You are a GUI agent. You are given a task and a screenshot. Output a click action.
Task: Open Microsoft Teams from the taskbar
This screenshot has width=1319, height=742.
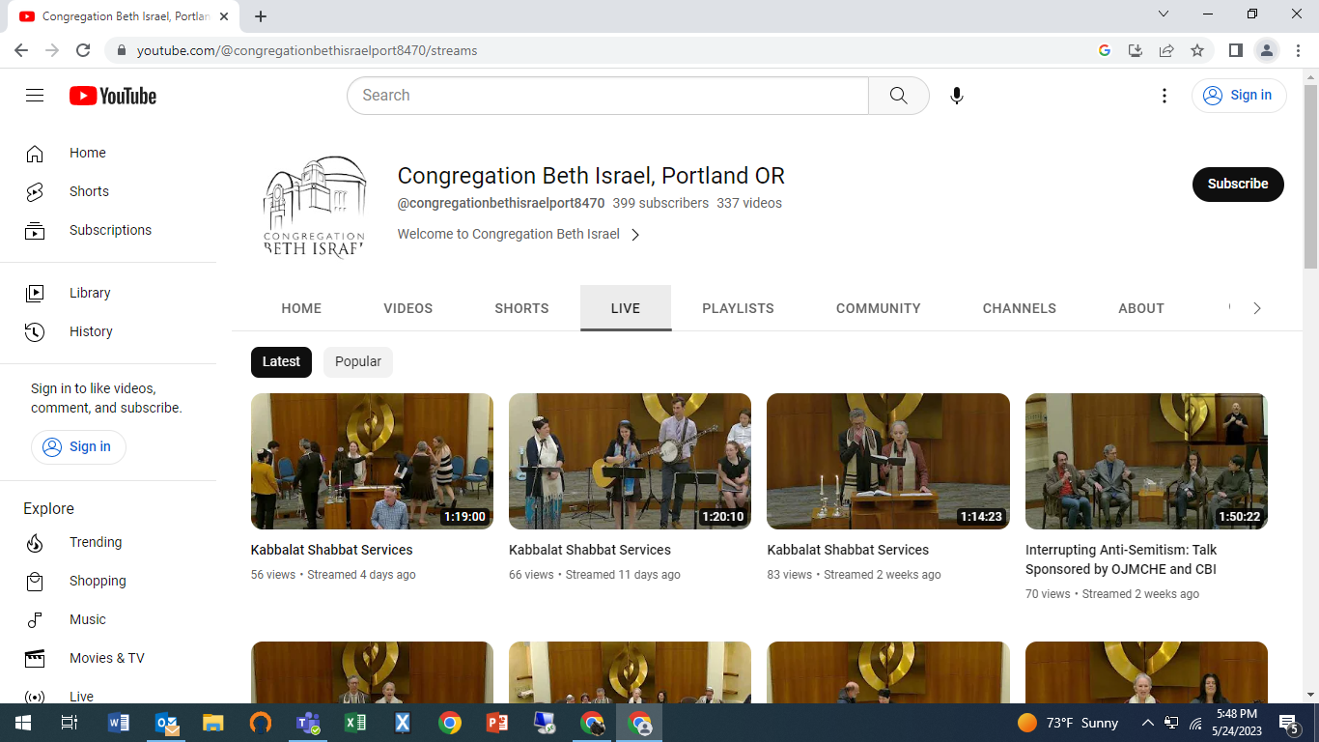point(308,723)
